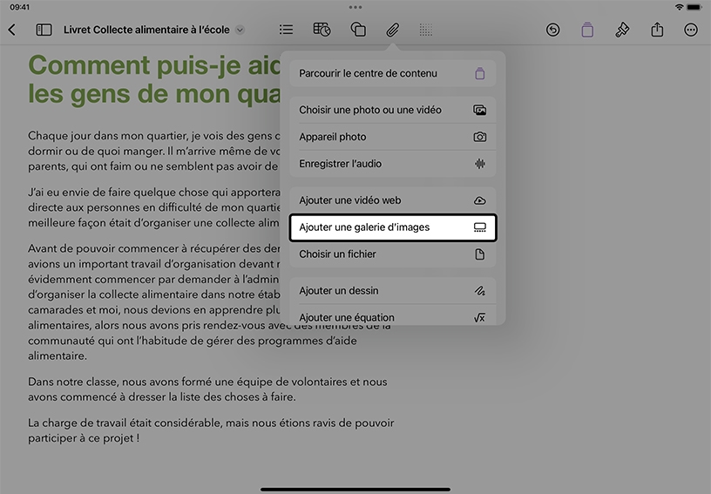711x494 pixels.
Task: Click paragraph starting Dans notre classe
Action: [207, 389]
